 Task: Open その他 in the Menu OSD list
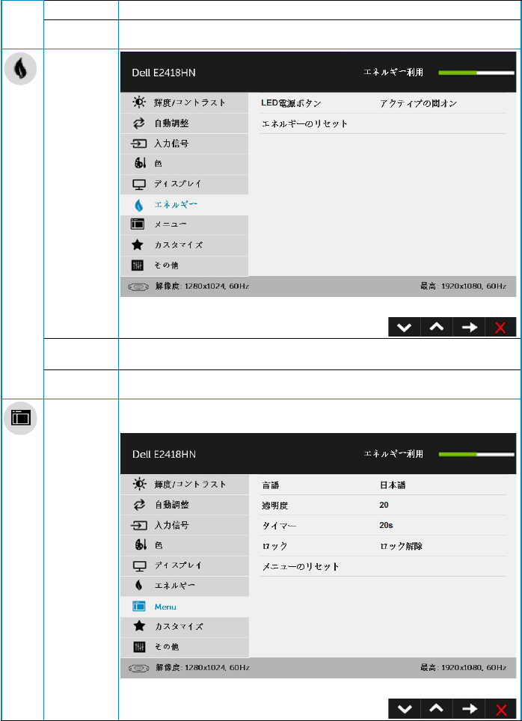pyautogui.click(x=185, y=647)
